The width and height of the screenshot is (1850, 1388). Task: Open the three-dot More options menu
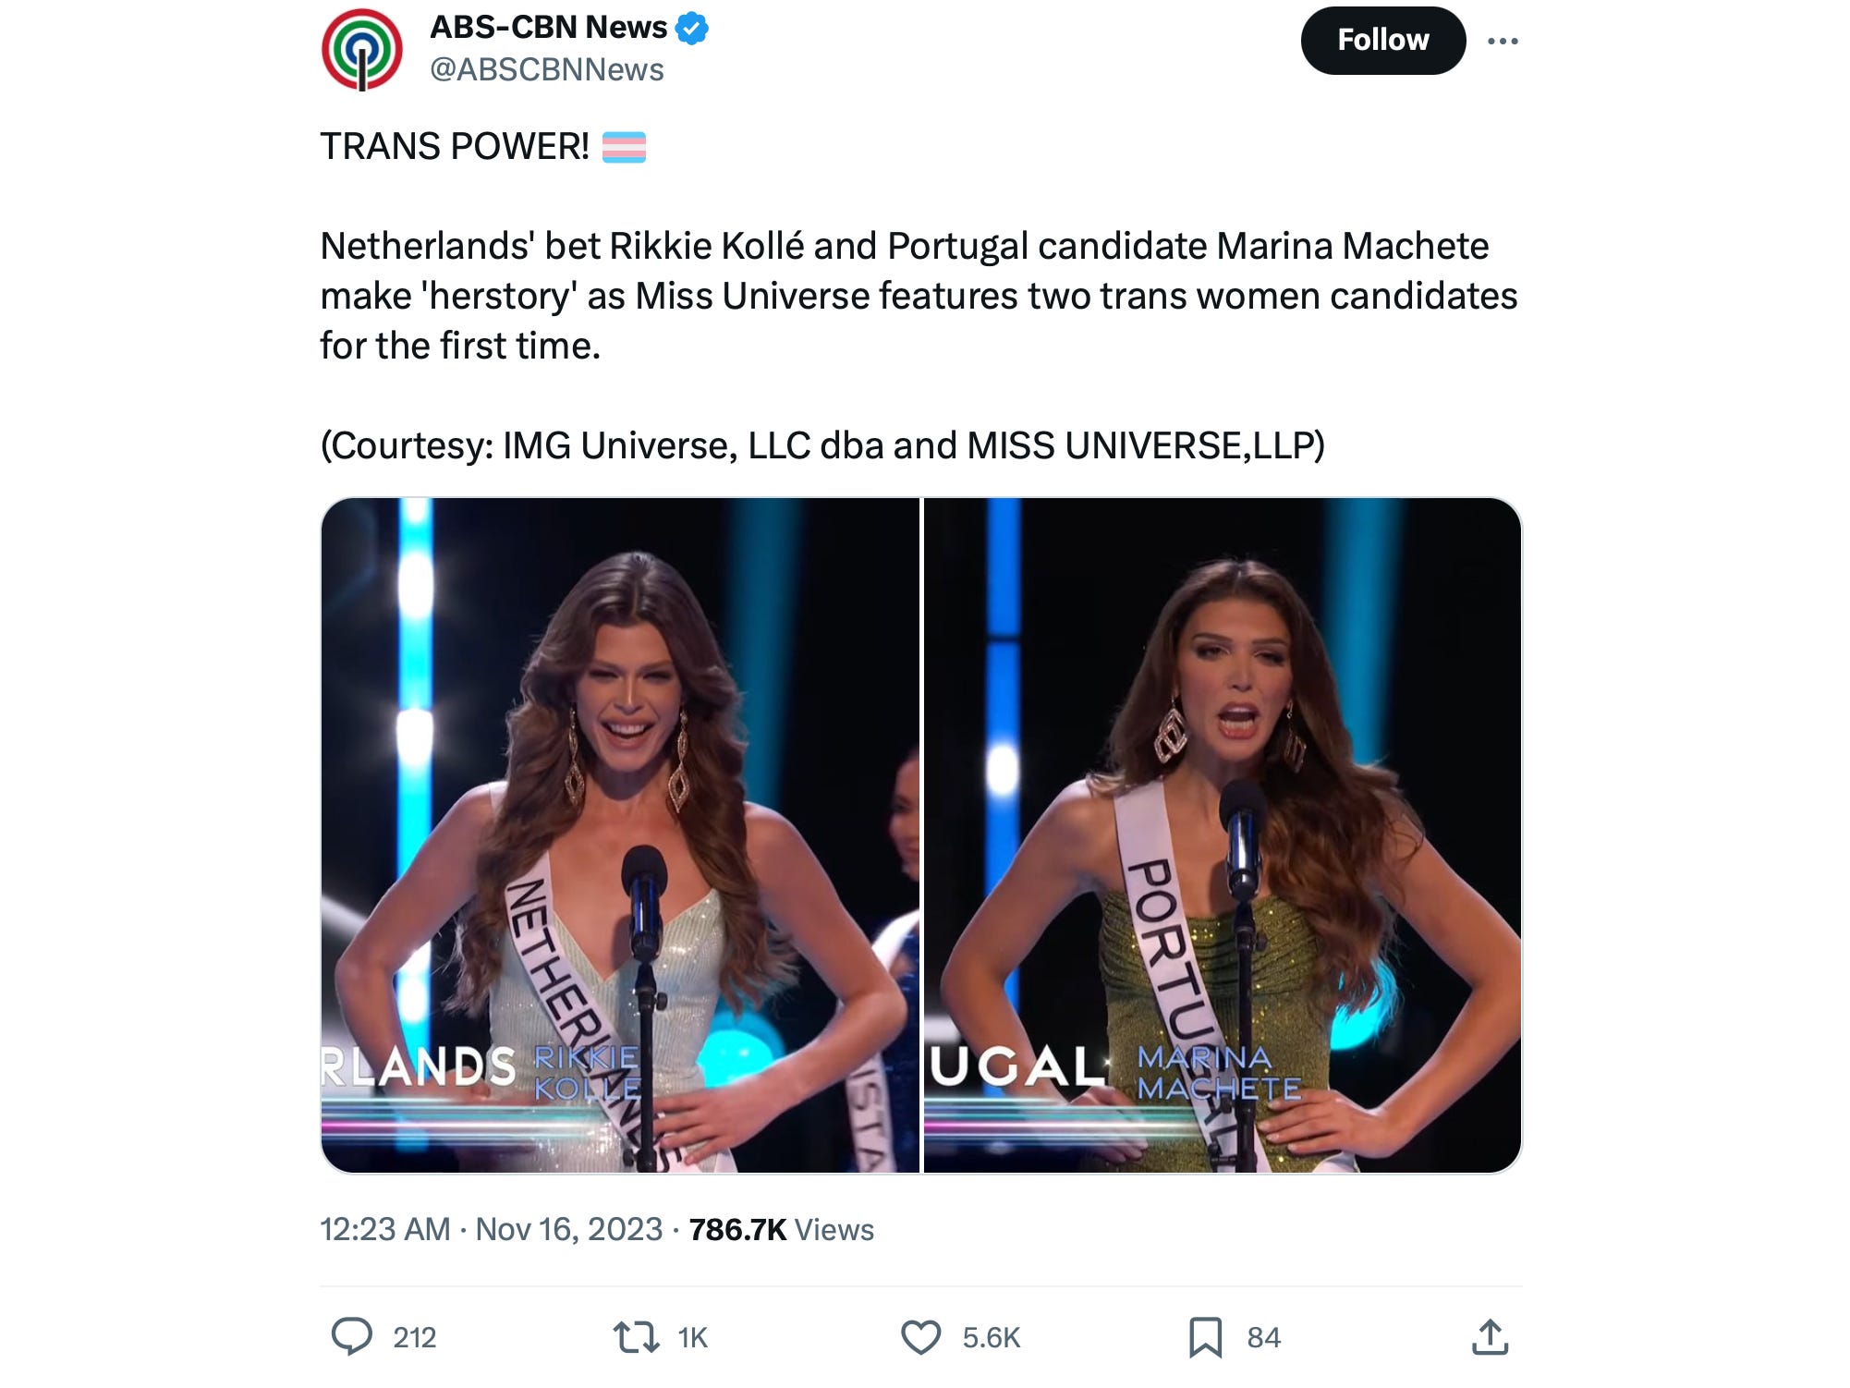pyautogui.click(x=1503, y=41)
